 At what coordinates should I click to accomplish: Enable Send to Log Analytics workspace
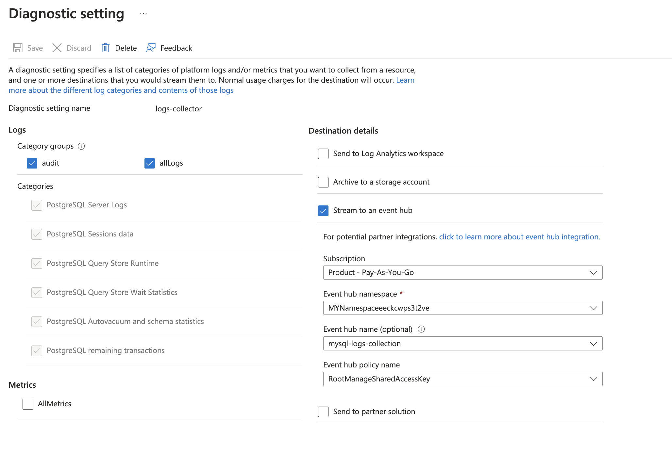point(323,153)
